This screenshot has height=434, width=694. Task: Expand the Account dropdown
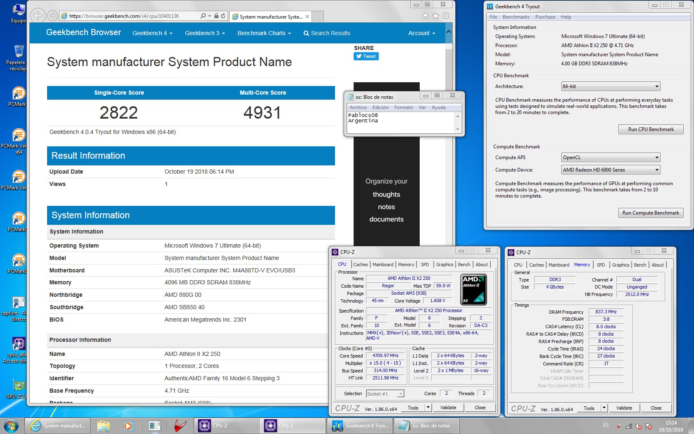point(422,33)
